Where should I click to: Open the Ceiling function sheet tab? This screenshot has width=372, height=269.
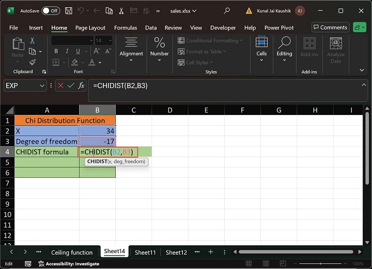pyautogui.click(x=72, y=253)
